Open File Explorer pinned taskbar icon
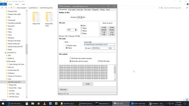189x106 pixels. pyautogui.click(x=33, y=103)
